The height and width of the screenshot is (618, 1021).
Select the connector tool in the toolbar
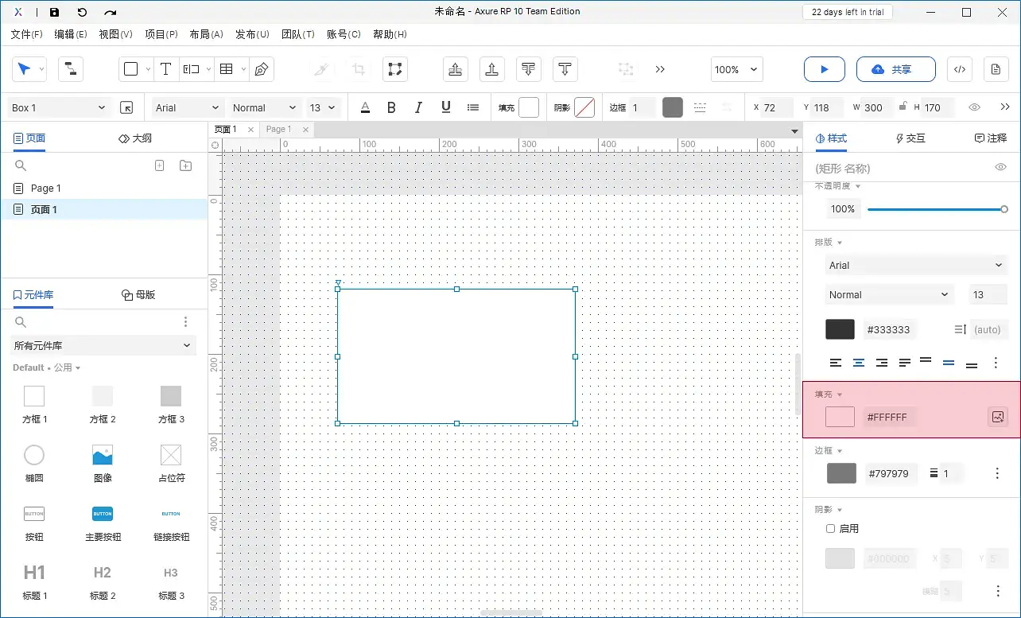[x=71, y=69]
